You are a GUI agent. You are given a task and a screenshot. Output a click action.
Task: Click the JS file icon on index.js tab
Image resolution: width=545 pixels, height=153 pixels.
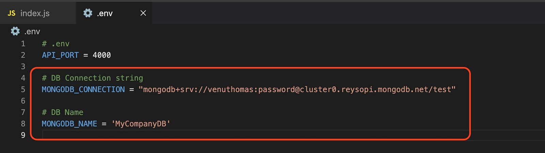coord(12,13)
